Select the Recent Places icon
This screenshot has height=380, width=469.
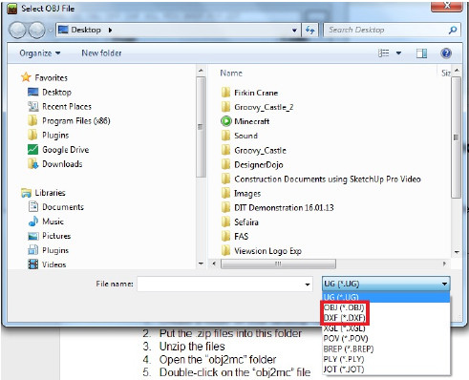click(x=32, y=106)
